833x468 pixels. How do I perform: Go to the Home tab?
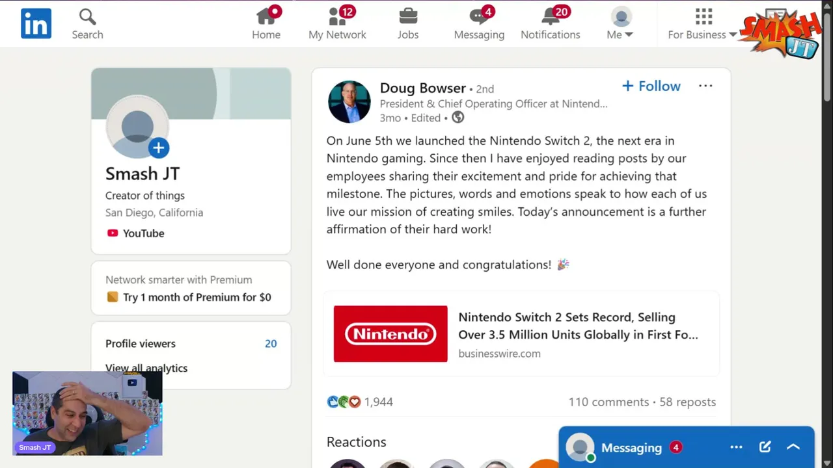point(266,23)
